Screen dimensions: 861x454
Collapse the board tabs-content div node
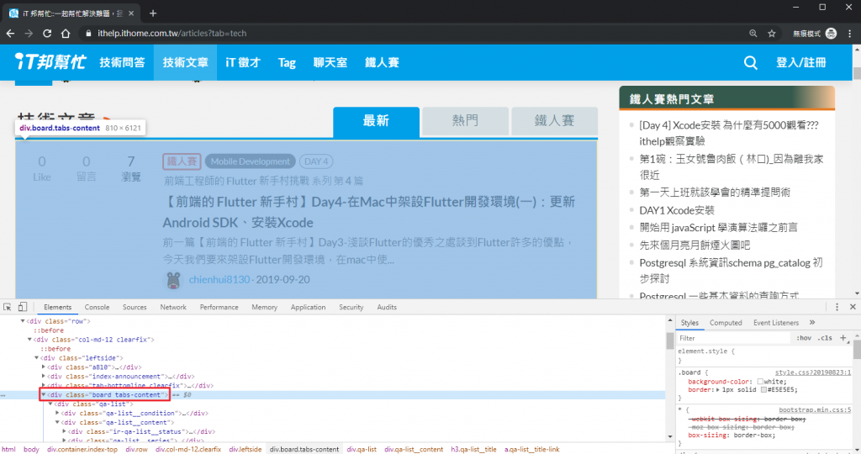tap(44, 394)
